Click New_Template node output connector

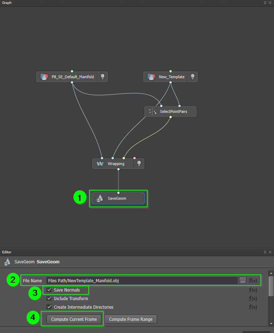pos(170,83)
